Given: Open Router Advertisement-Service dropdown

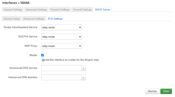Looking at the screenshot, I should click(61, 27).
